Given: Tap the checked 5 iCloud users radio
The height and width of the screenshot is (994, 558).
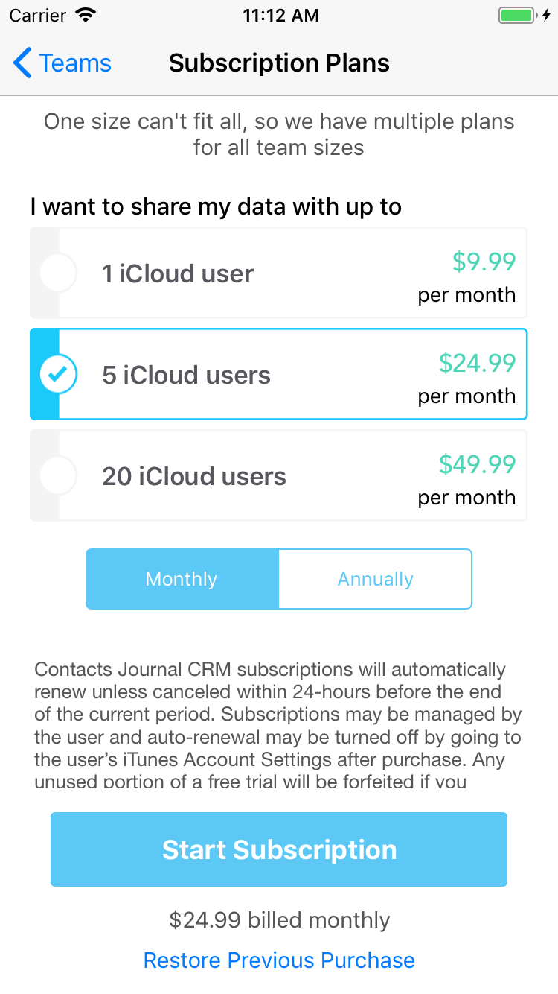Looking at the screenshot, I should pyautogui.click(x=57, y=375).
